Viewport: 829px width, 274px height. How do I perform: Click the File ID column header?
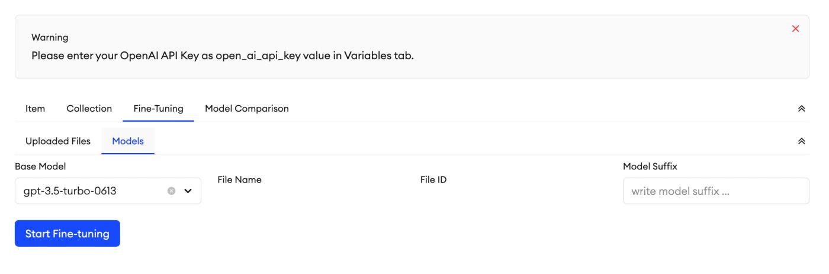pos(433,180)
